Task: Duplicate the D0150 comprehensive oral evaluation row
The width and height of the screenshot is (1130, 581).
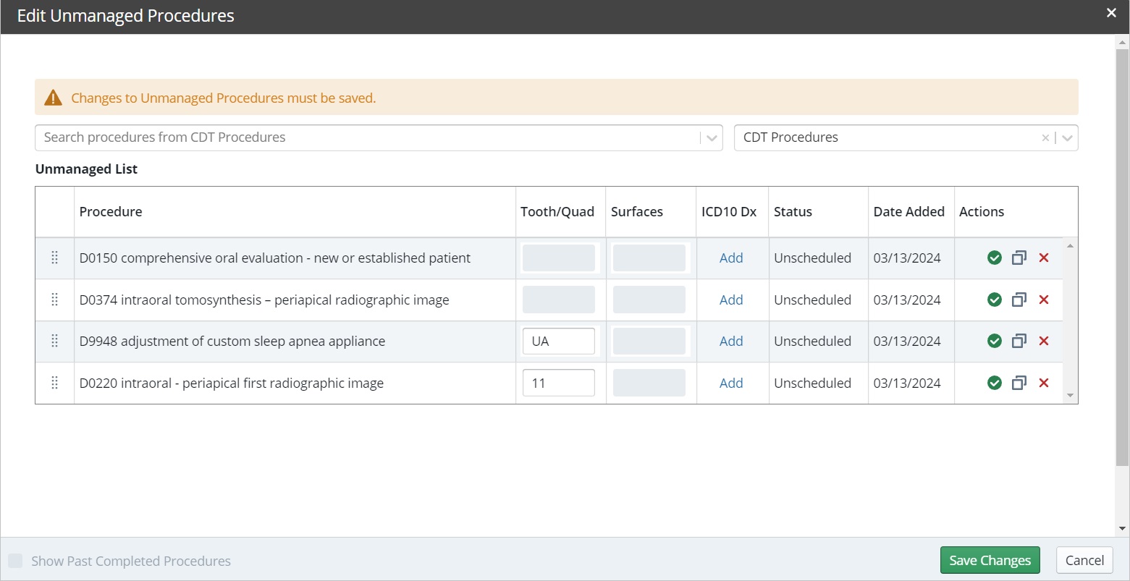Action: click(1019, 258)
